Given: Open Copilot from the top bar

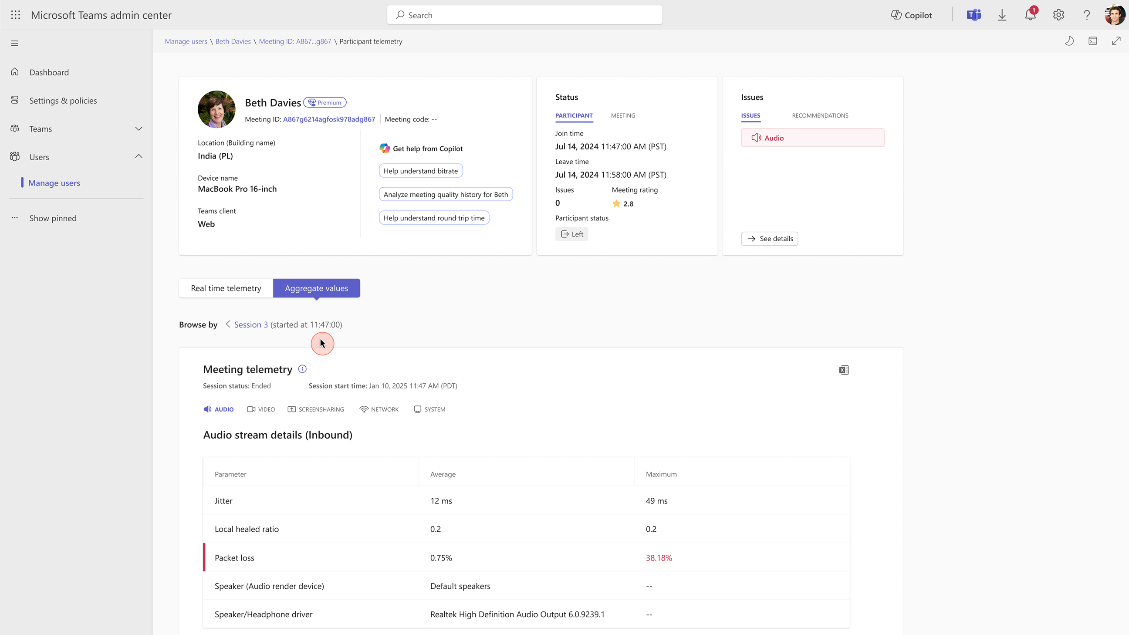Looking at the screenshot, I should pyautogui.click(x=912, y=15).
